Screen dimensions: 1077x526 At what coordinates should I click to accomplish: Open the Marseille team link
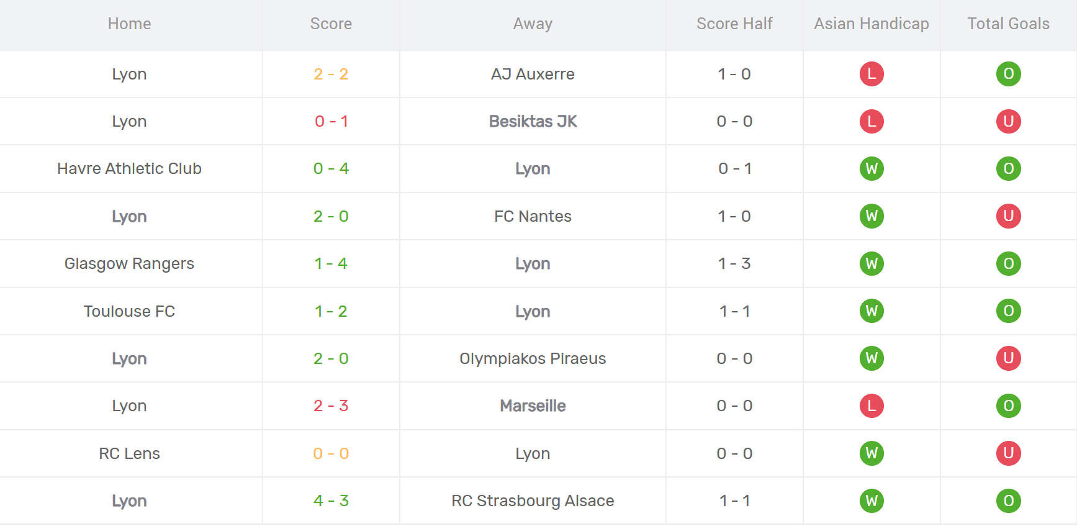pyautogui.click(x=533, y=406)
